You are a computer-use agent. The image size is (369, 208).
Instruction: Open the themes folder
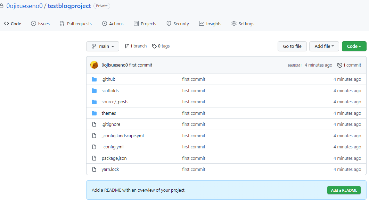109,113
